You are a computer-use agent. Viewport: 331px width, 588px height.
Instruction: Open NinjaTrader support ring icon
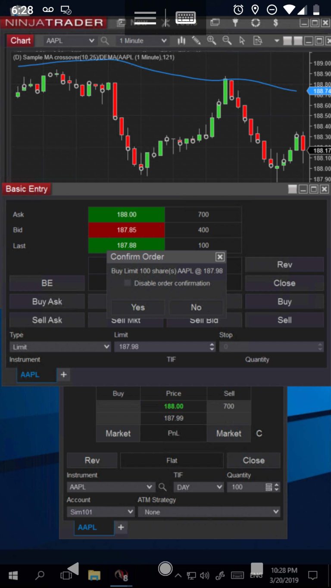(x=256, y=22)
